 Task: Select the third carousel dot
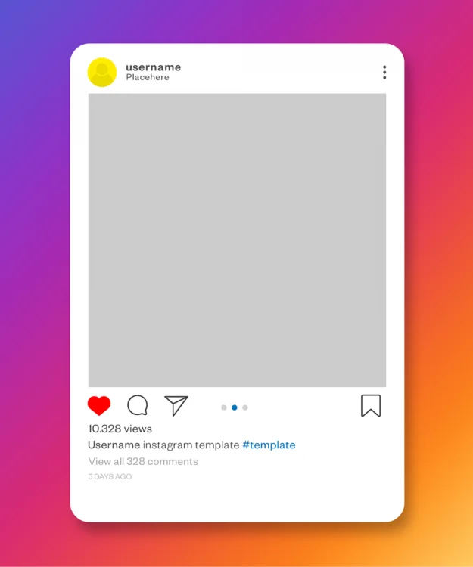click(245, 407)
